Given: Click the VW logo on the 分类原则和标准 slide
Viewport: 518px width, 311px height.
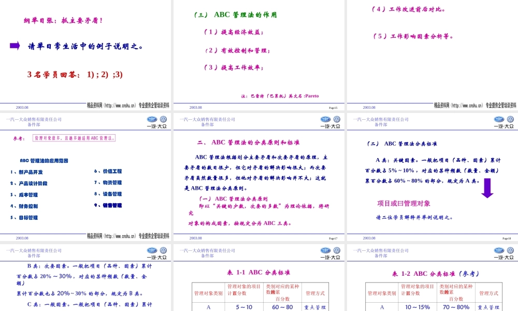Looking at the screenshot, I should 337,119.
